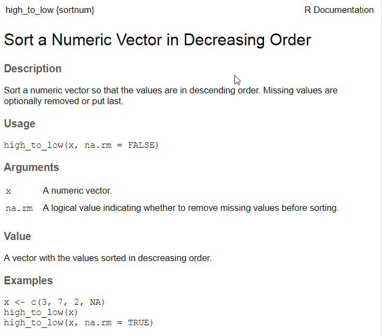This screenshot has width=382, height=336.
Task: Select the Arguments section heading
Action: click(31, 167)
